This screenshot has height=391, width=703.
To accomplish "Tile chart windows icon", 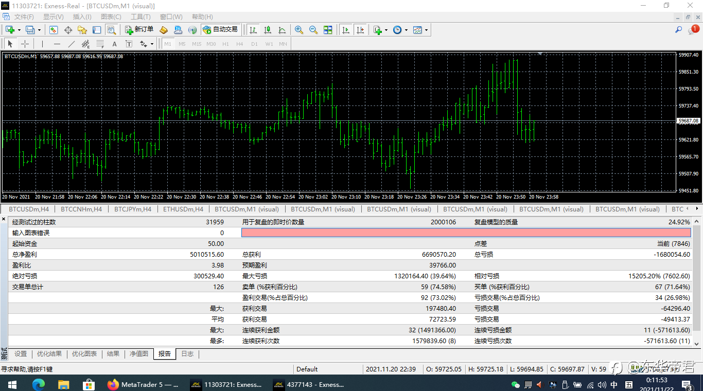I will pyautogui.click(x=328, y=30).
